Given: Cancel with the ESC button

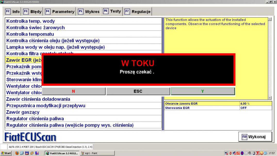Looking at the screenshot, I should [x=138, y=91].
